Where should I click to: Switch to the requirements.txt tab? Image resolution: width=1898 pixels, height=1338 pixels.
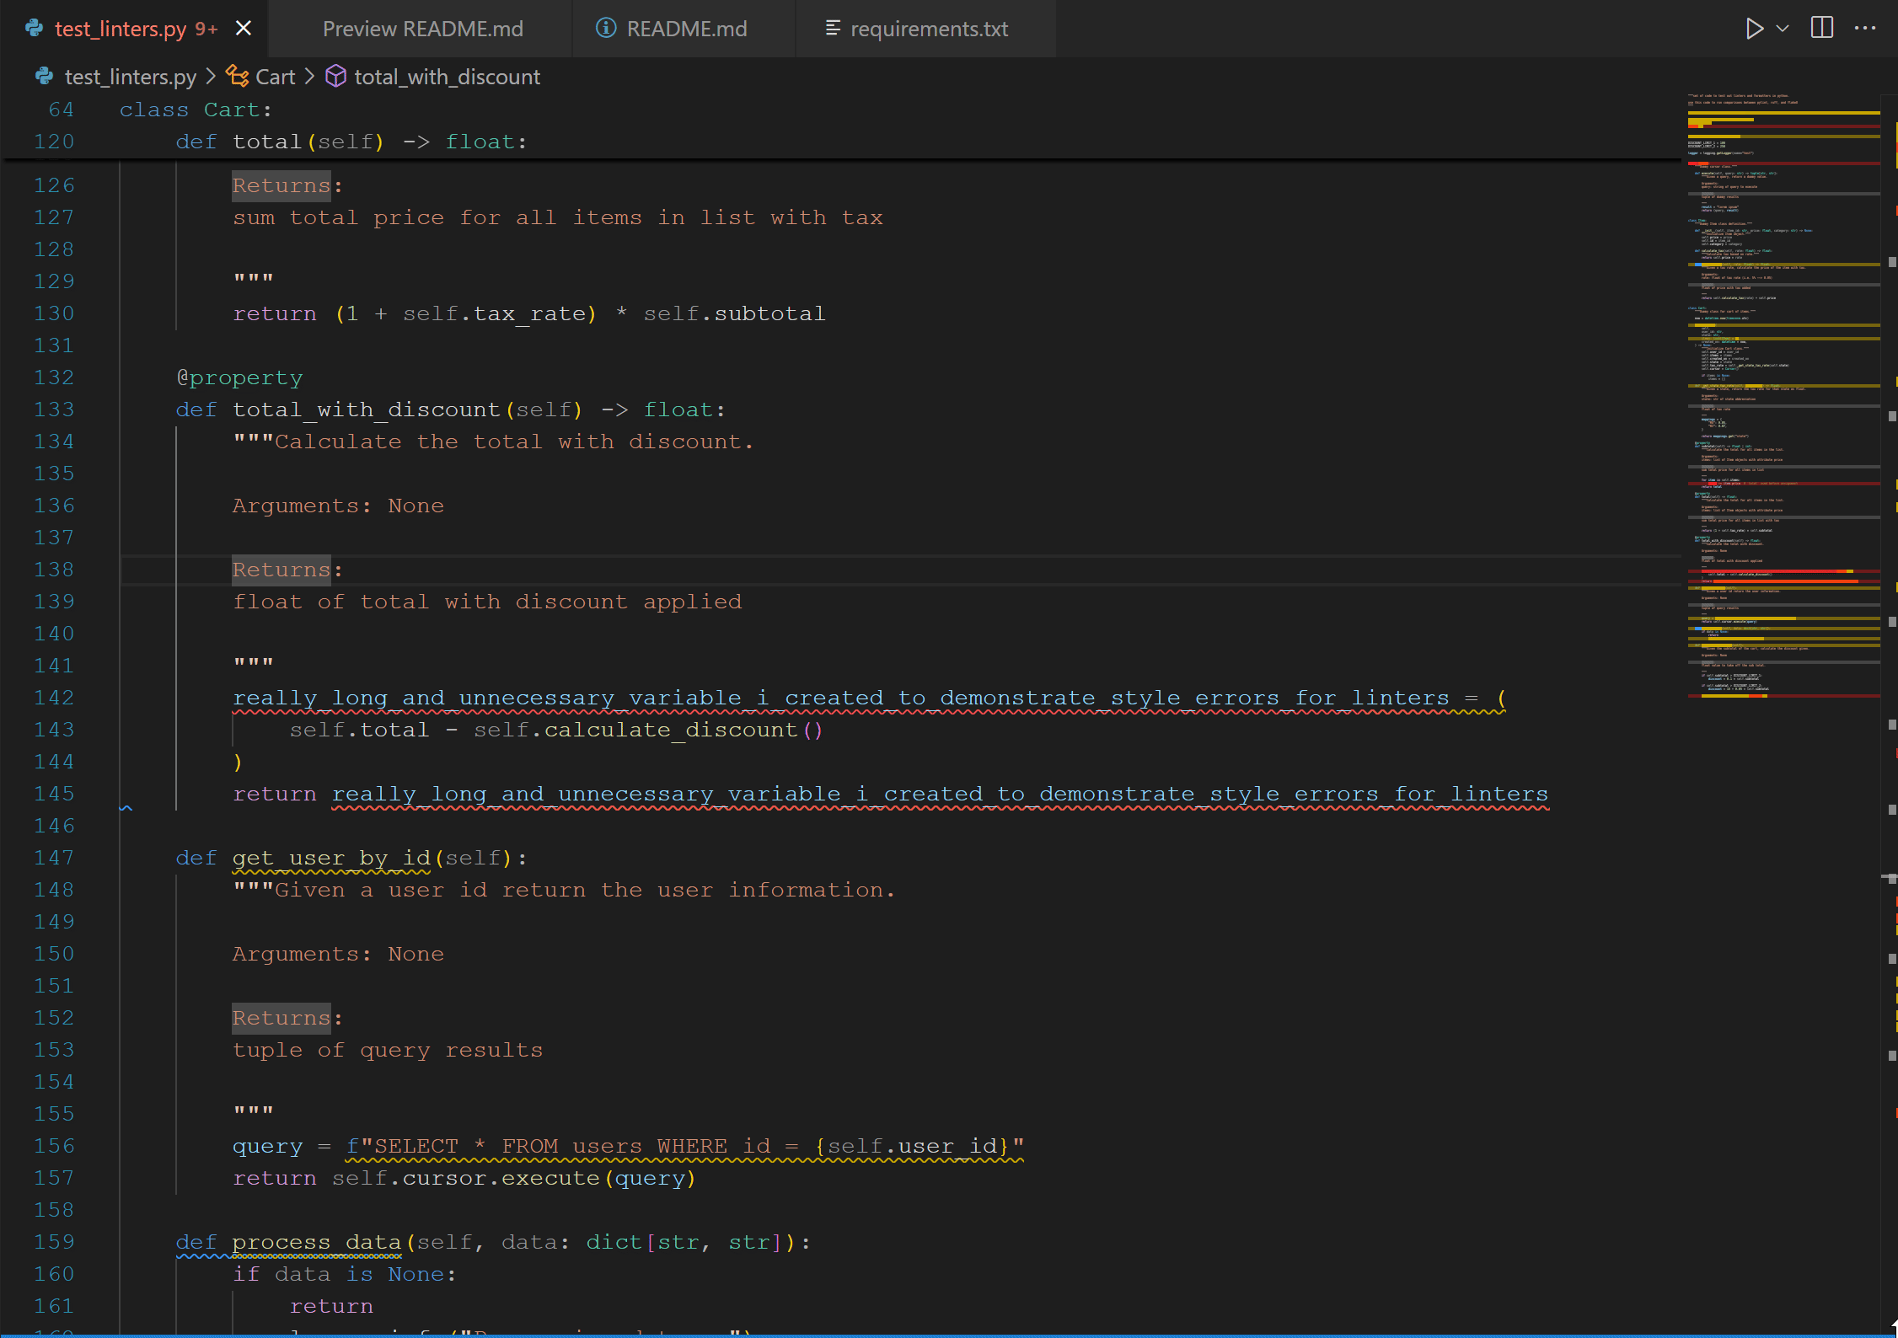pyautogui.click(x=928, y=29)
